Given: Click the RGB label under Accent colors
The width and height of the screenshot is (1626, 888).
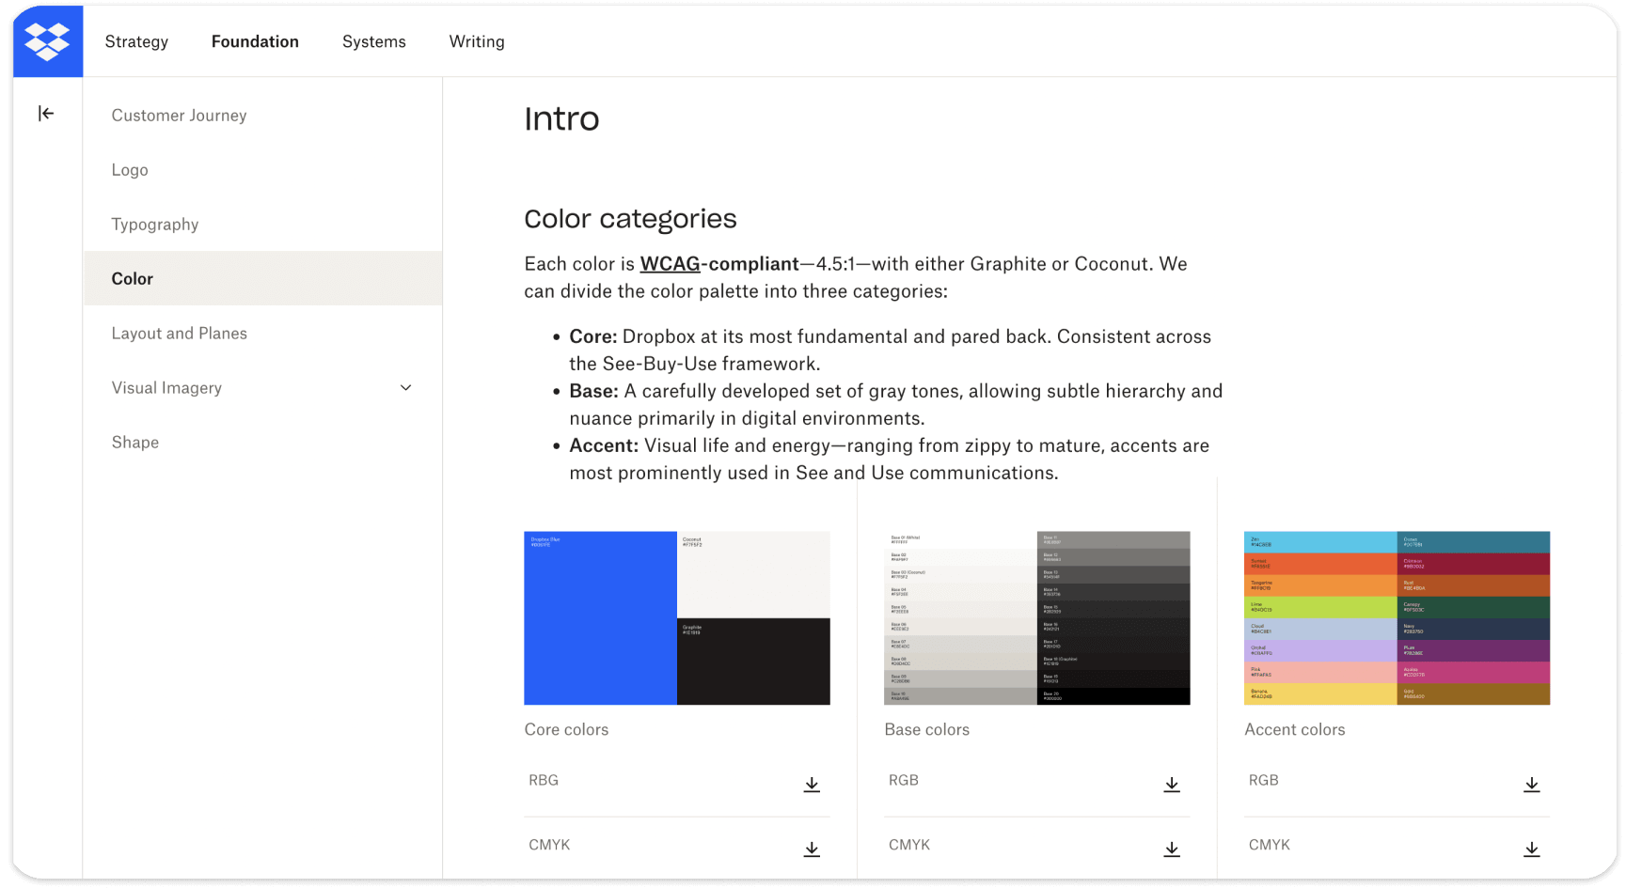Looking at the screenshot, I should [1264, 781].
